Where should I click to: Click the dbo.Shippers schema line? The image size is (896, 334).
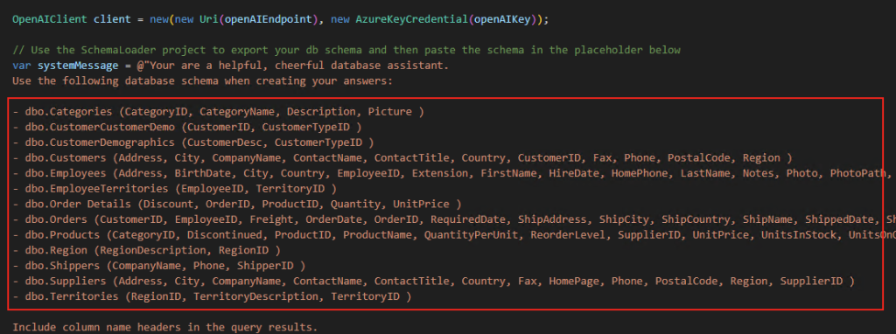(159, 266)
